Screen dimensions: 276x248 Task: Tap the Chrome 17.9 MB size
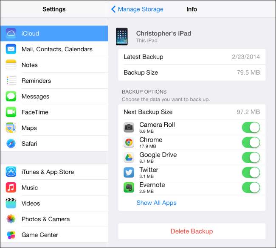tap(148, 146)
